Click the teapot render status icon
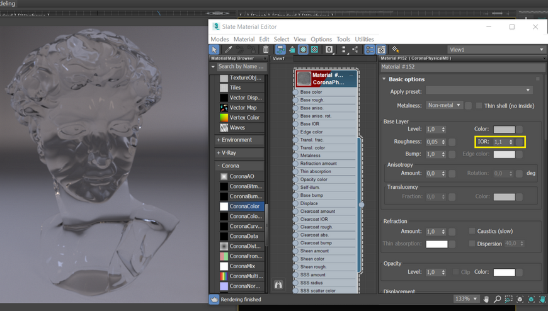 [214, 300]
